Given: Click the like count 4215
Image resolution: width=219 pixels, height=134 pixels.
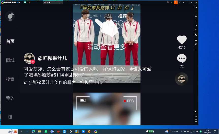Looking at the screenshot, I should pyautogui.click(x=182, y=48).
